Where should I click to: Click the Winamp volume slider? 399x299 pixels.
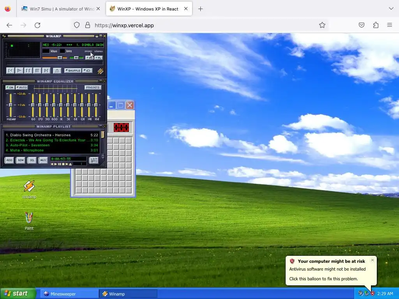click(55, 58)
